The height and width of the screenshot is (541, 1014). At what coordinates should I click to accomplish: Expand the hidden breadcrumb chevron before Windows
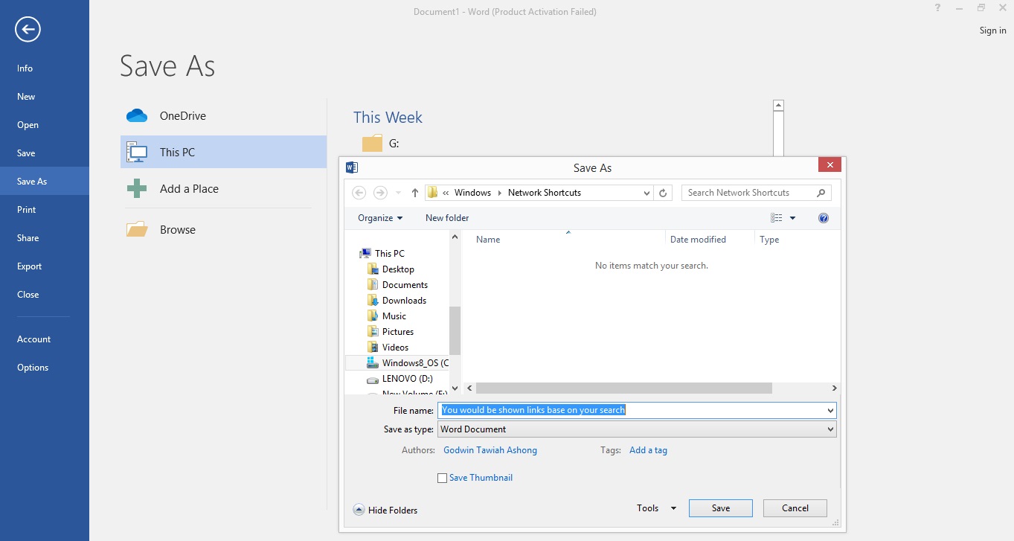pos(446,193)
